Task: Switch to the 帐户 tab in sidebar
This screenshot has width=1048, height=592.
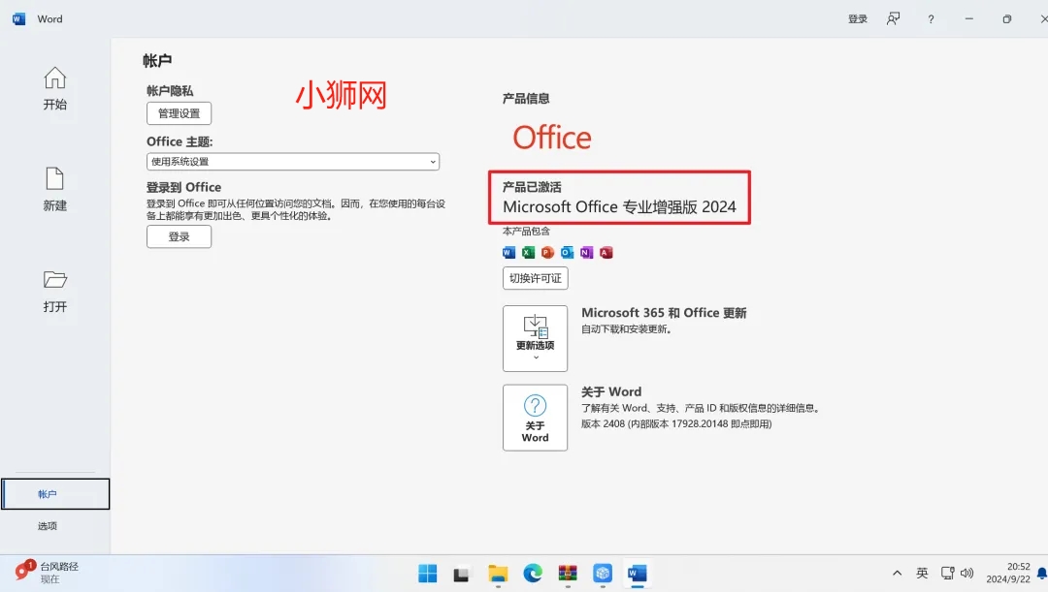Action: click(55, 494)
